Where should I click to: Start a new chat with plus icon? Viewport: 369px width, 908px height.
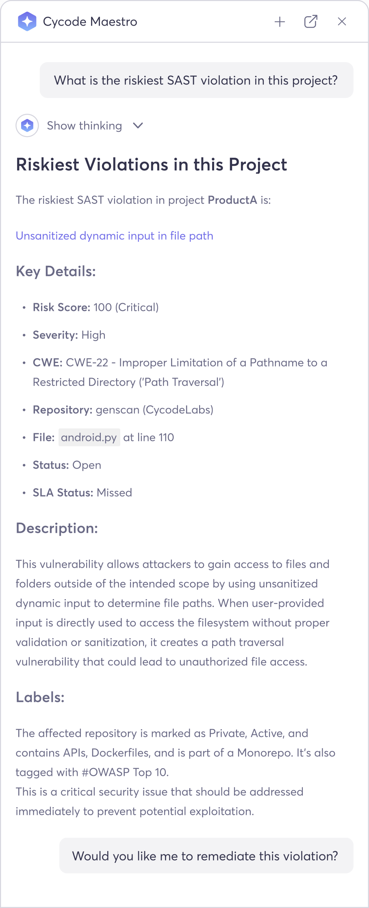pos(280,22)
